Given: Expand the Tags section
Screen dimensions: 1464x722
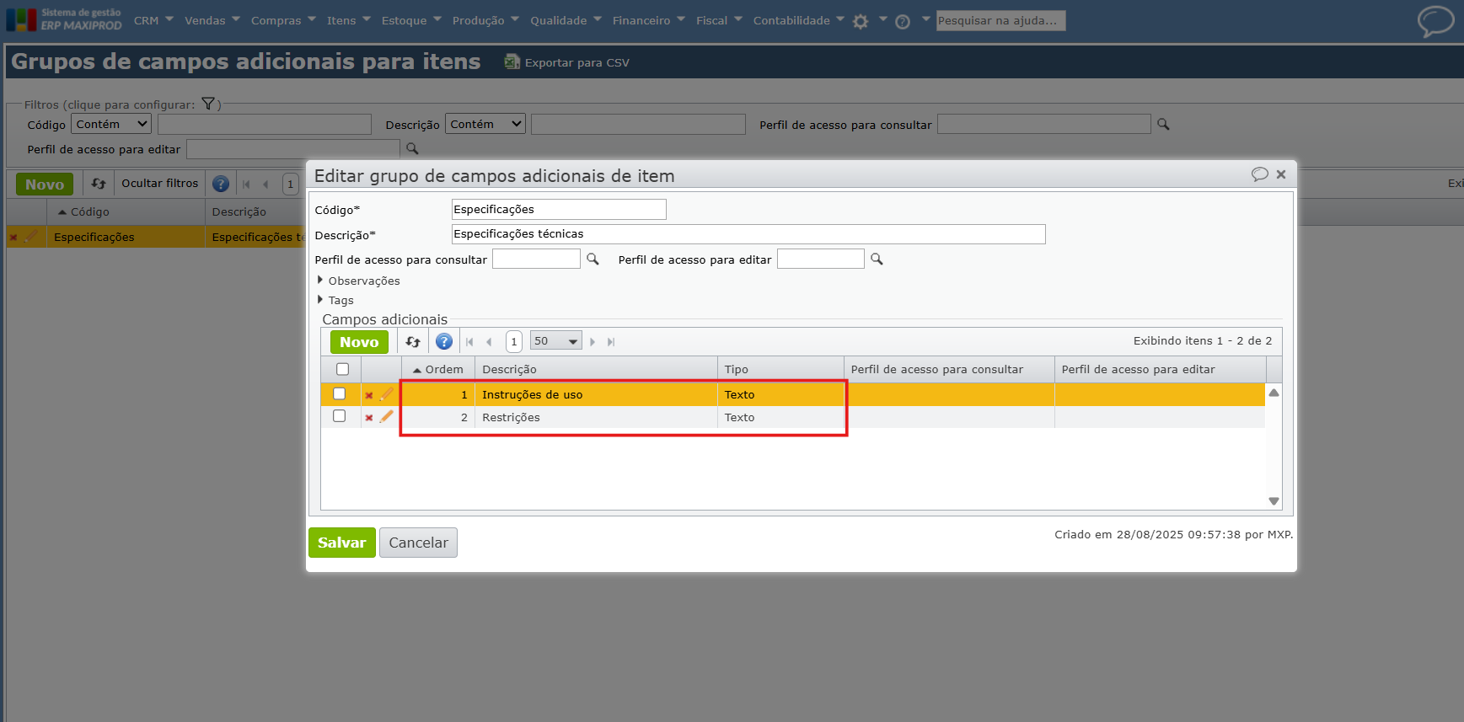Looking at the screenshot, I should tap(335, 300).
